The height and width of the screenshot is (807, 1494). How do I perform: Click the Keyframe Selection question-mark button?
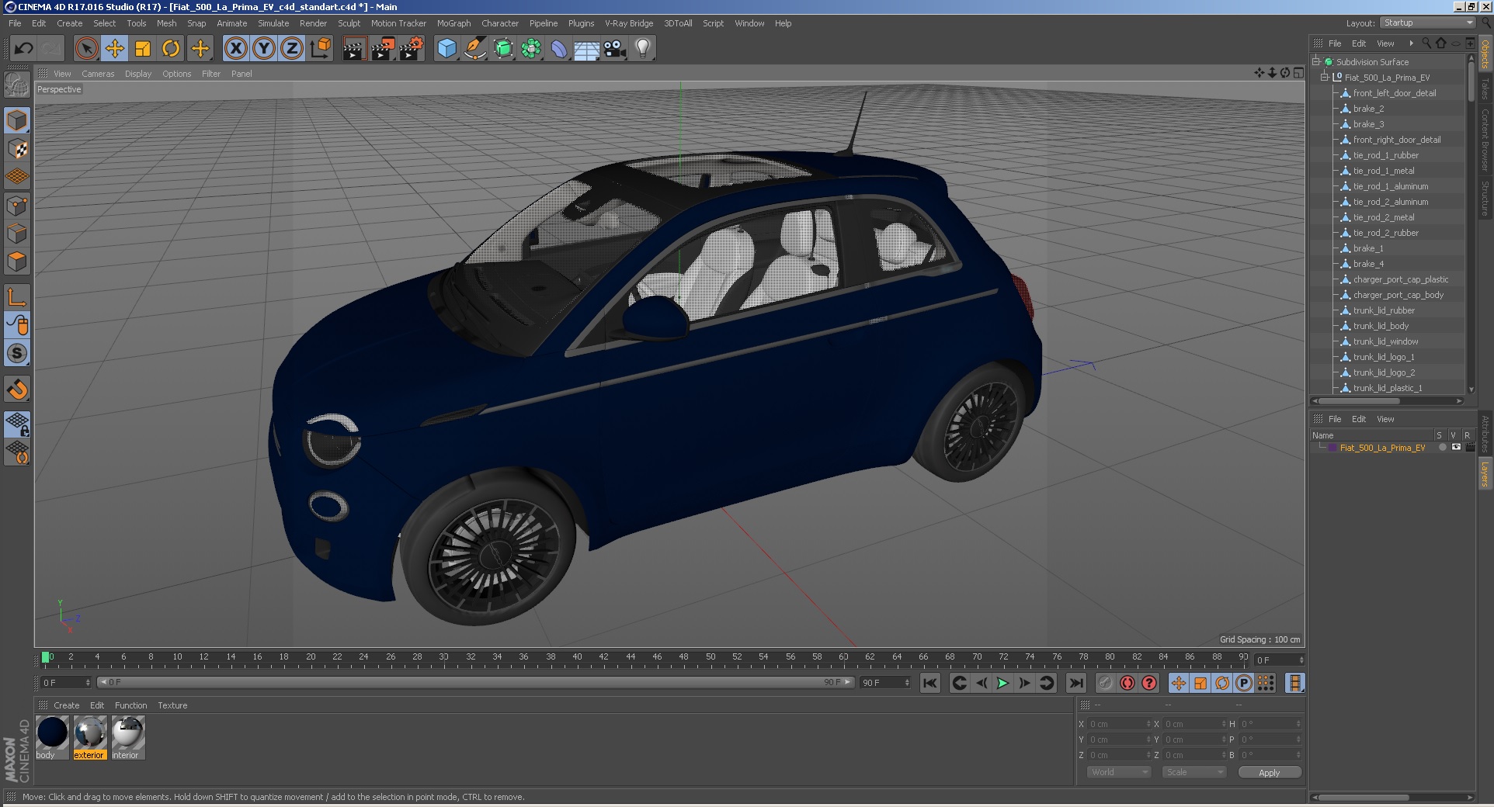pyautogui.click(x=1149, y=683)
